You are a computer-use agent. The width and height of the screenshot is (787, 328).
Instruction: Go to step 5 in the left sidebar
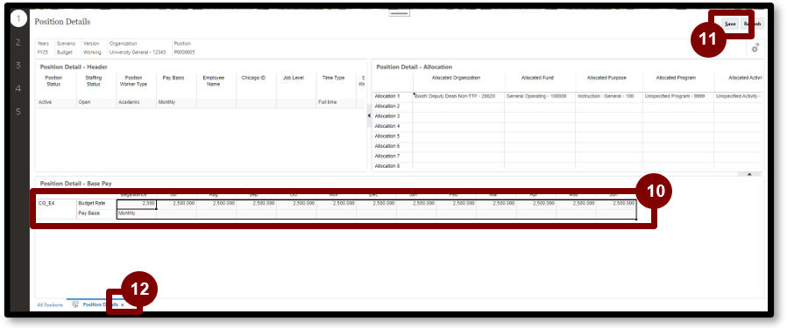(x=18, y=112)
